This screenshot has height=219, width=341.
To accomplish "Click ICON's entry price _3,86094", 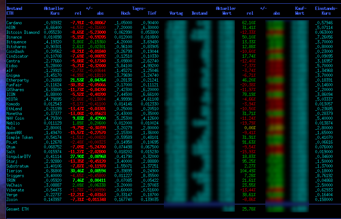I will point(324,94).
